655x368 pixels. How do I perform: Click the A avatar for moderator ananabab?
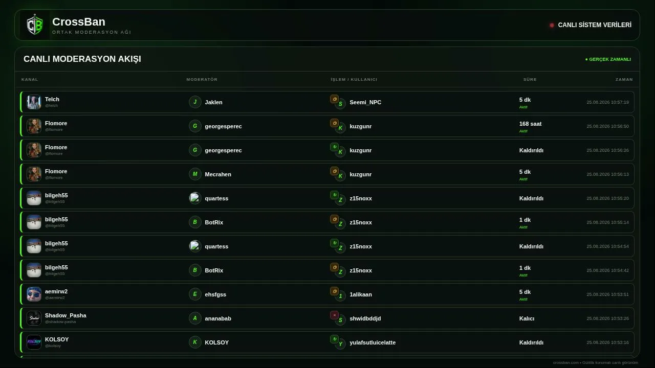click(195, 318)
